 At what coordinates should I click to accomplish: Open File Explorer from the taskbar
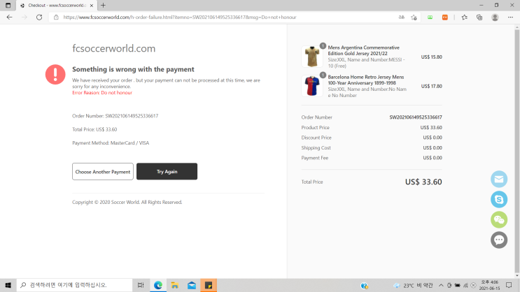click(x=175, y=285)
